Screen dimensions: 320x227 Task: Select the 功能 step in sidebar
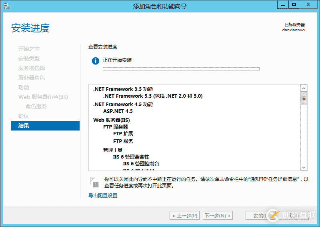[24, 87]
